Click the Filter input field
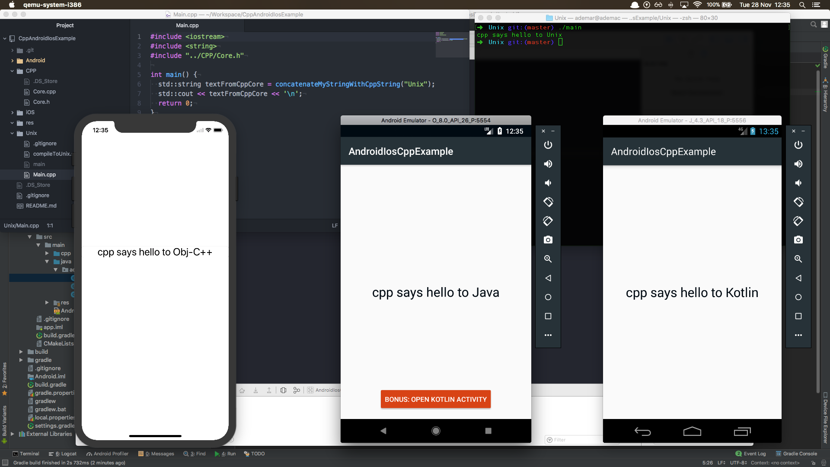The width and height of the screenshot is (830, 467). pyautogui.click(x=575, y=440)
